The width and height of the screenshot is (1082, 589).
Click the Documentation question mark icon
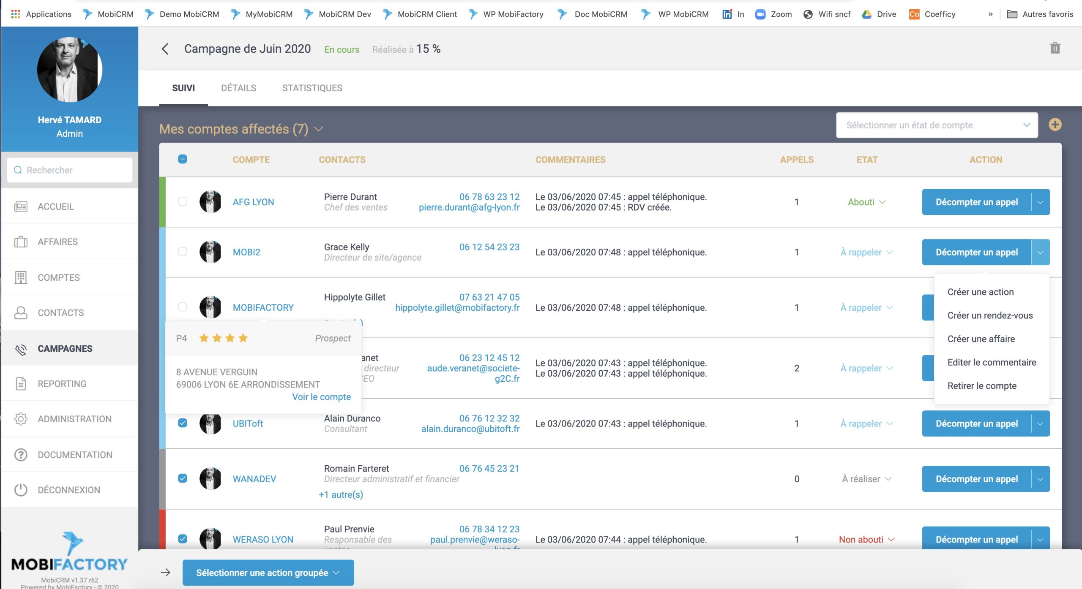pos(21,455)
